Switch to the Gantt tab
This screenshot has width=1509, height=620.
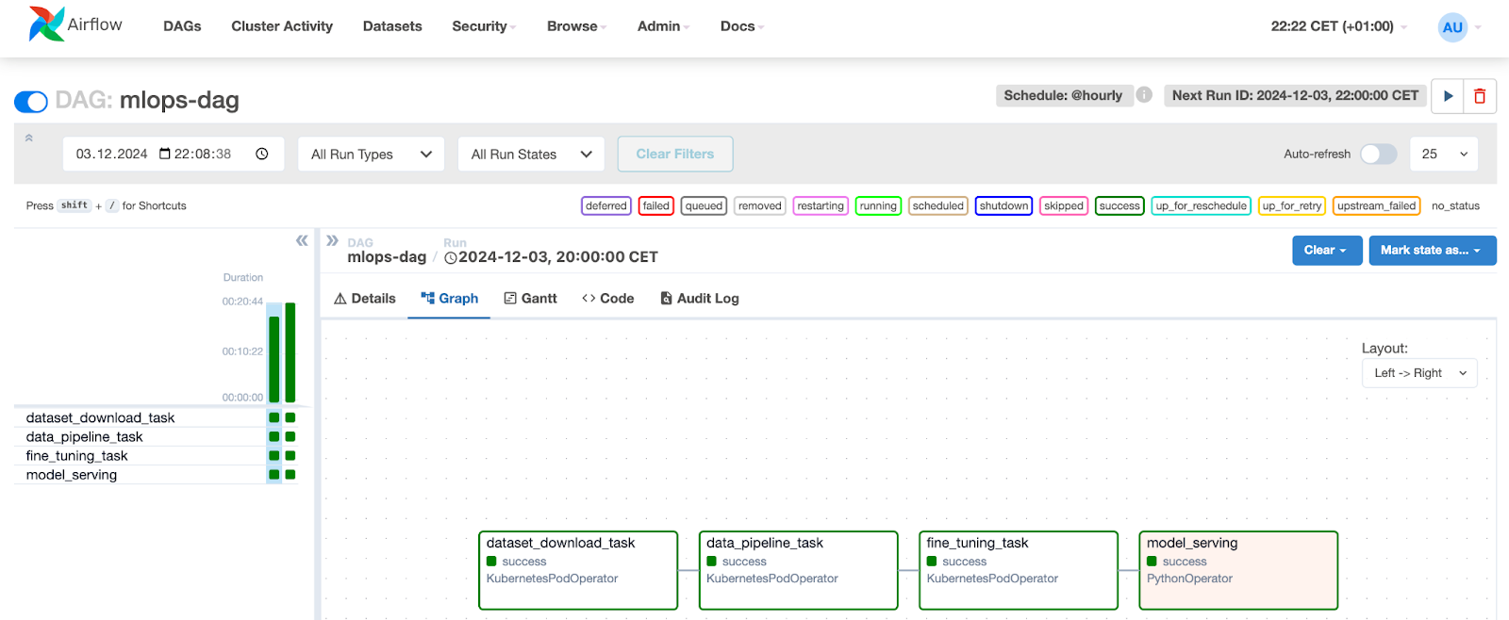click(x=530, y=299)
